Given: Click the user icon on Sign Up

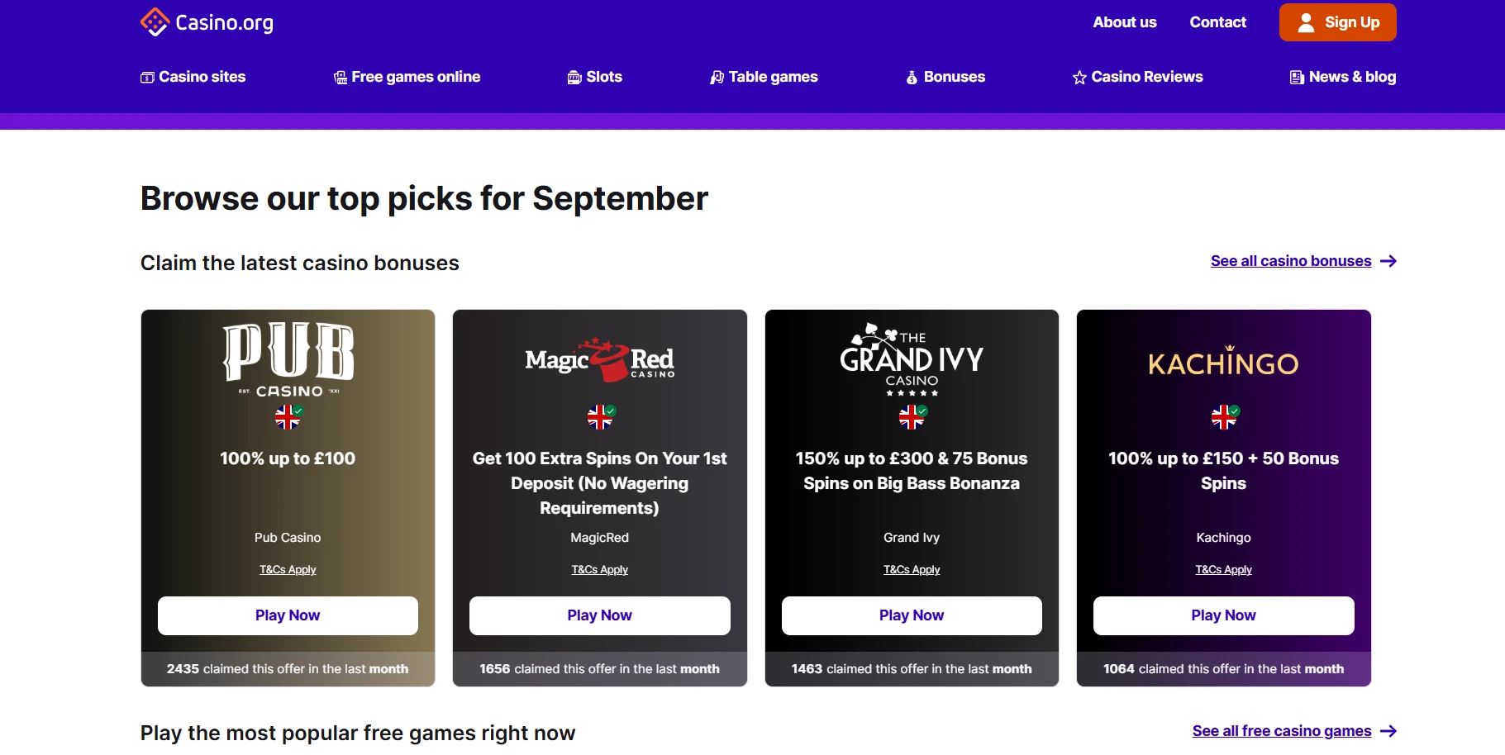Looking at the screenshot, I should (1306, 22).
